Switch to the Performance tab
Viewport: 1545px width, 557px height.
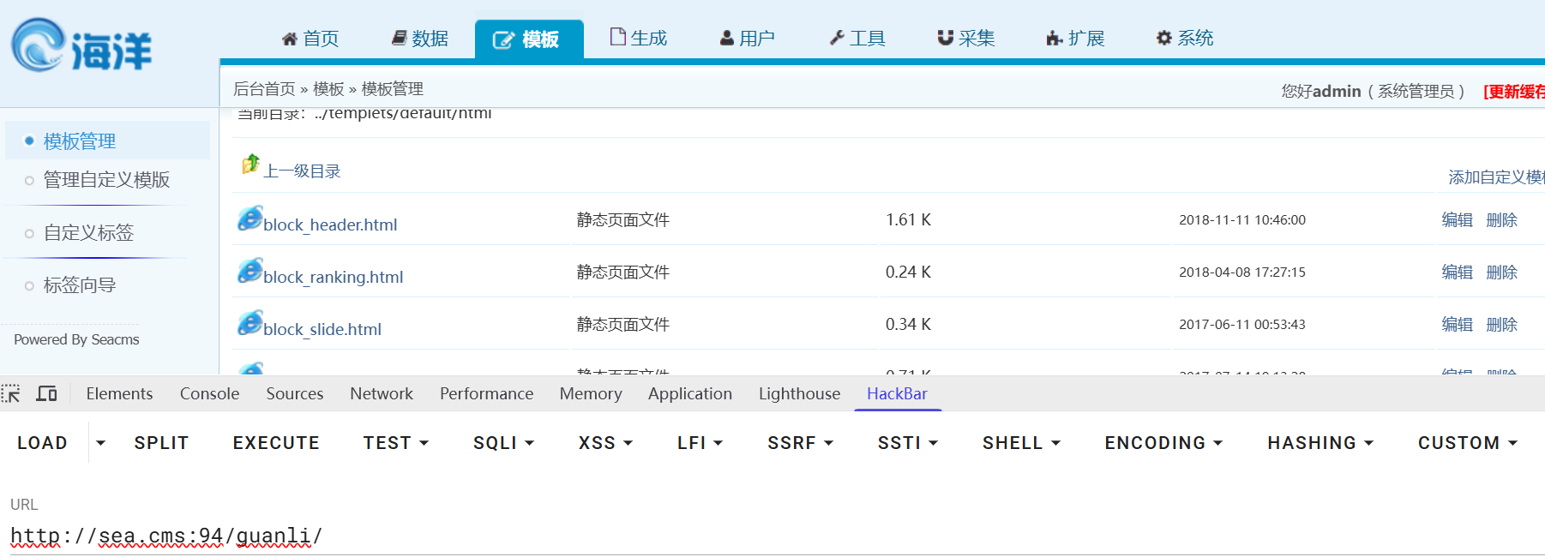pyautogui.click(x=486, y=394)
